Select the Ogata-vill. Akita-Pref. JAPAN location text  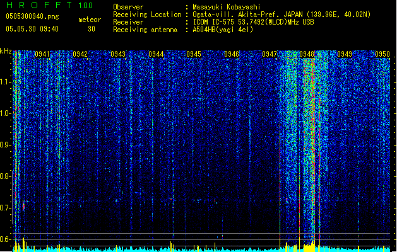pos(281,14)
